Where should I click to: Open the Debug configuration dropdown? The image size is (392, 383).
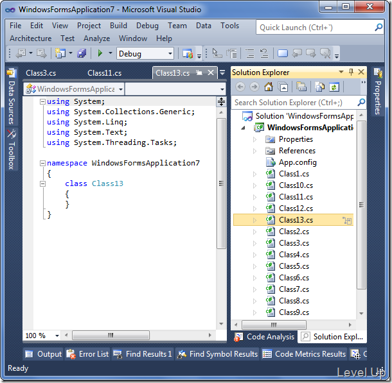[170, 53]
